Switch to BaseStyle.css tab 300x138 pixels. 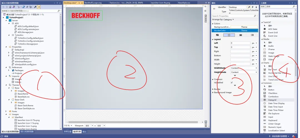coord(184,3)
